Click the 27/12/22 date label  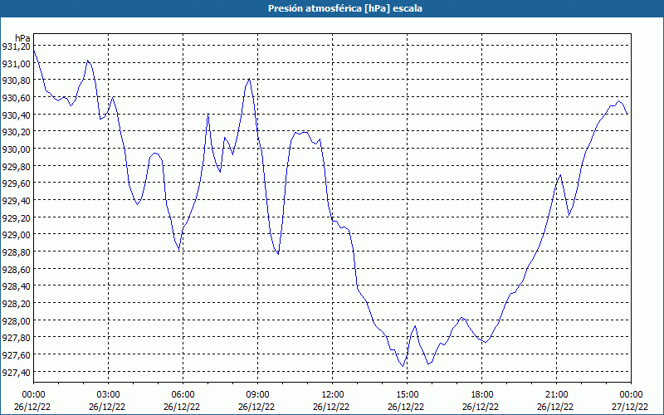click(x=632, y=407)
